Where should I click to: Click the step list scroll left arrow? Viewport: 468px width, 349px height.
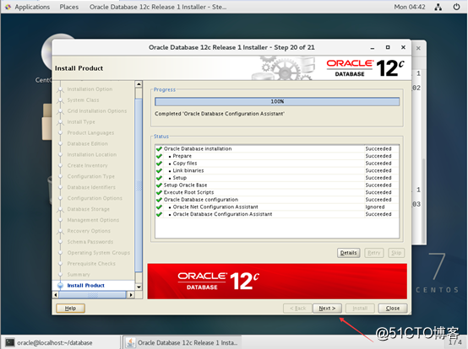point(56,295)
